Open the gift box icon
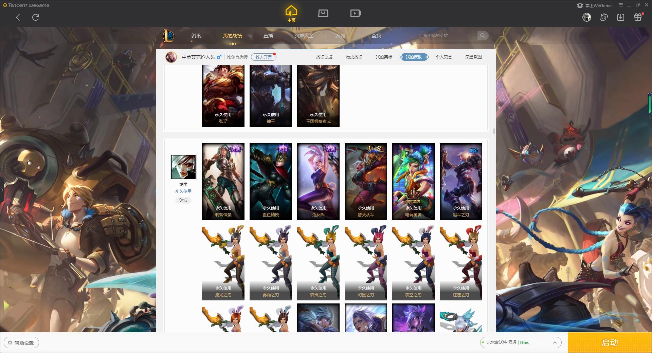Image resolution: width=652 pixels, height=353 pixels. (638, 17)
